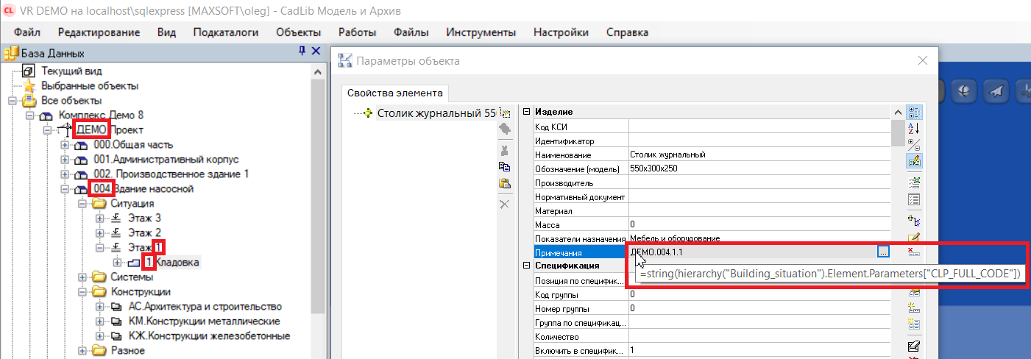Expand 001.Административный корпус node

pos(65,160)
